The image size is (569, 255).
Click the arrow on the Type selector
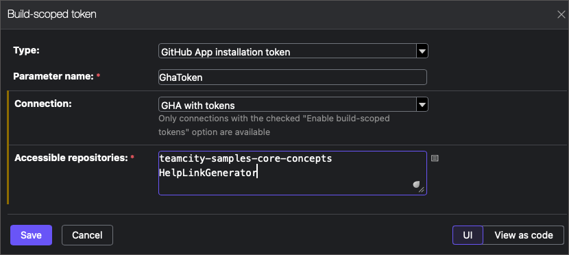coord(422,51)
